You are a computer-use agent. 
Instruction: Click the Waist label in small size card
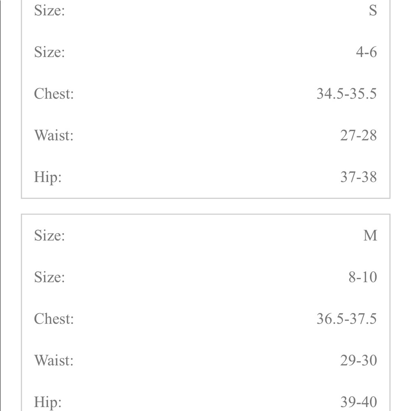coord(54,135)
